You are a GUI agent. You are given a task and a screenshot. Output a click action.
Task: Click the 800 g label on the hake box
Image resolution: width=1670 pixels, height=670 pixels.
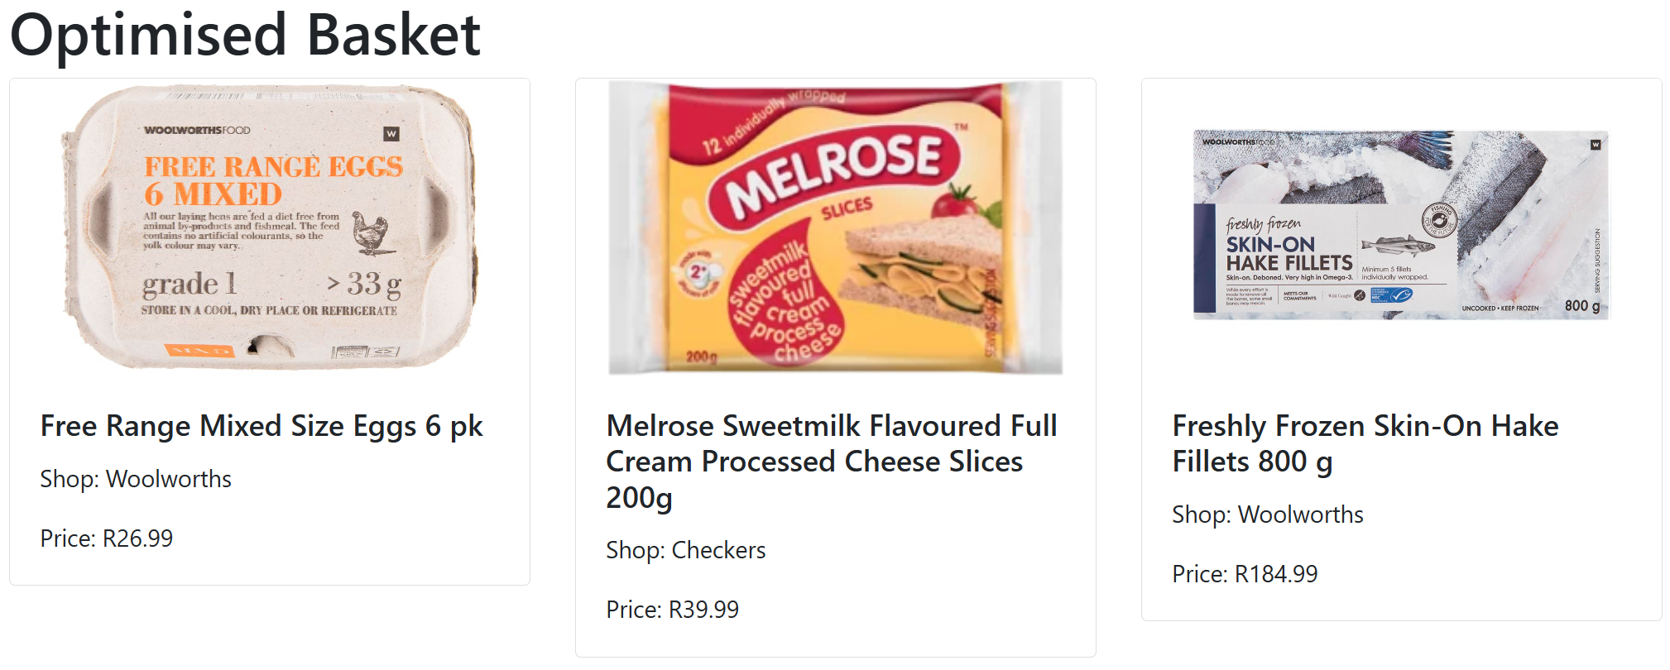coord(1581,306)
